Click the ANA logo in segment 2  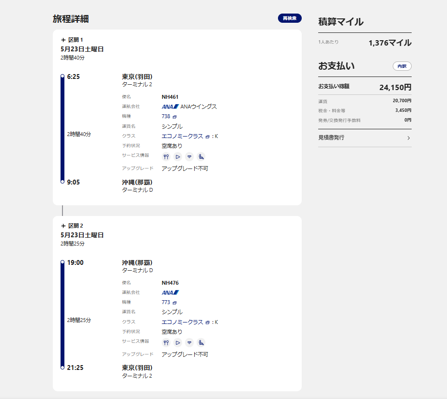[x=170, y=292]
